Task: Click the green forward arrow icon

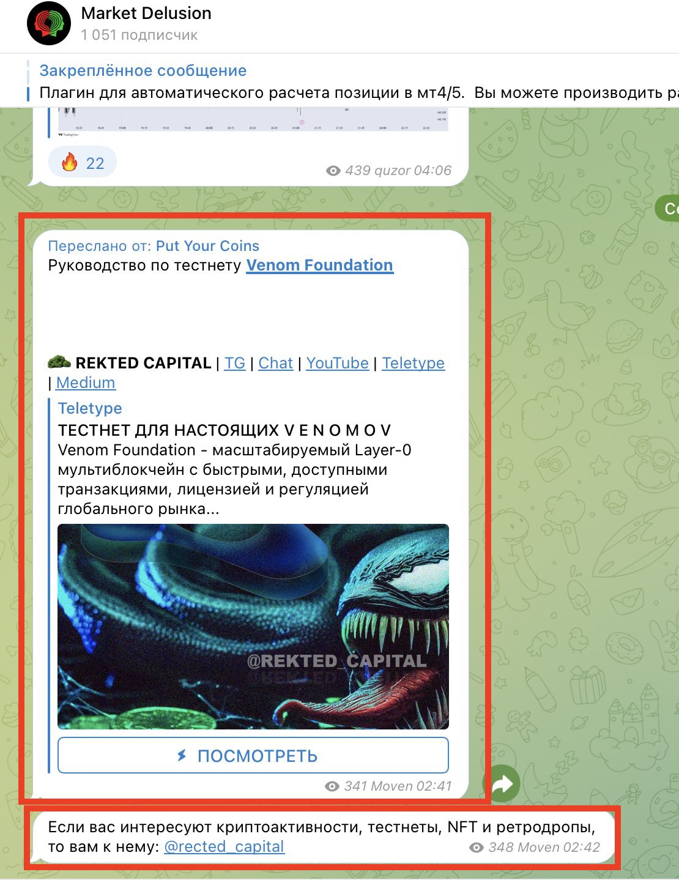Action: [x=502, y=783]
